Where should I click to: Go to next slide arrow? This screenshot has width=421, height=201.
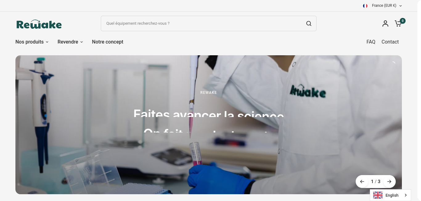389,182
